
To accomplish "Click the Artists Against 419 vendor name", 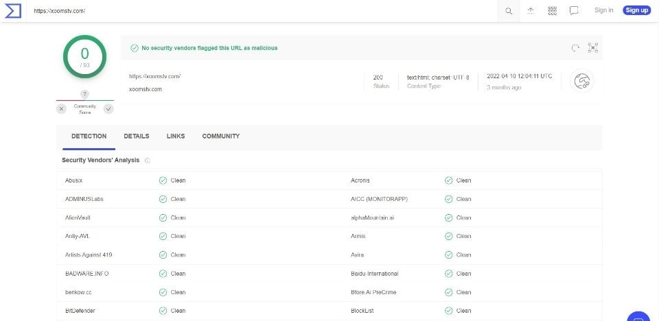I will [x=89, y=255].
